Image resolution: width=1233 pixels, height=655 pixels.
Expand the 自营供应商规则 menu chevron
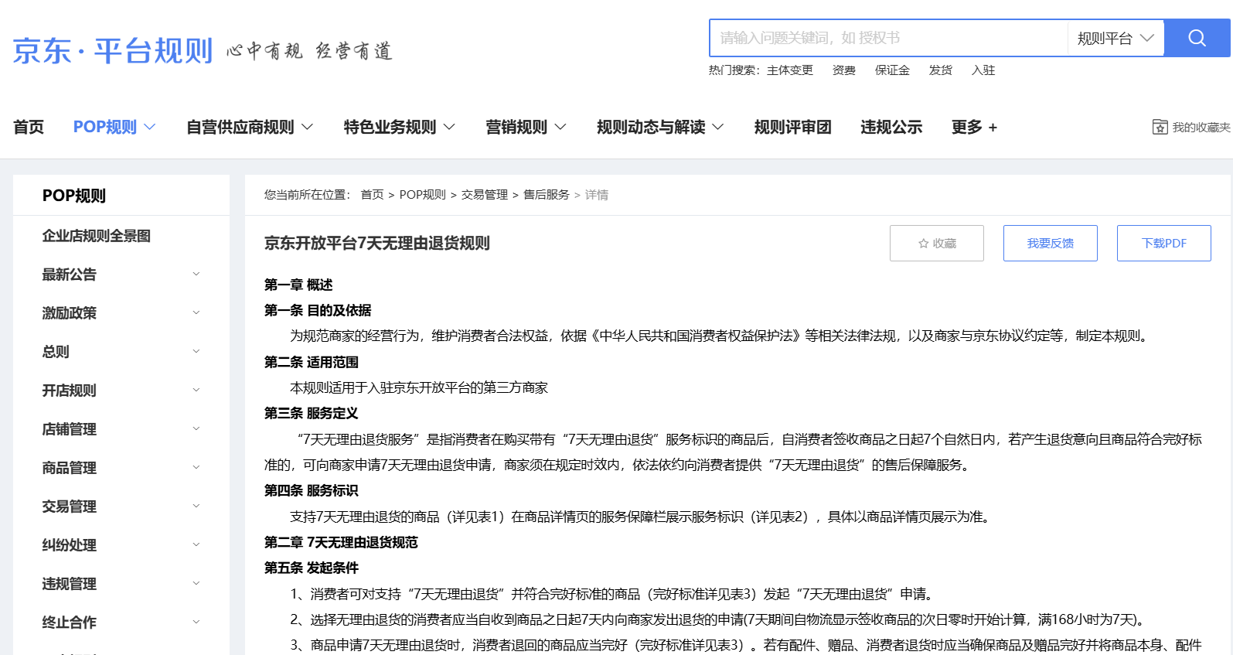pyautogui.click(x=307, y=127)
